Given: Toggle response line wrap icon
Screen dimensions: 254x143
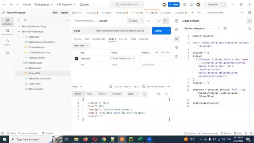Looking at the screenshot, I should [x=144, y=94].
